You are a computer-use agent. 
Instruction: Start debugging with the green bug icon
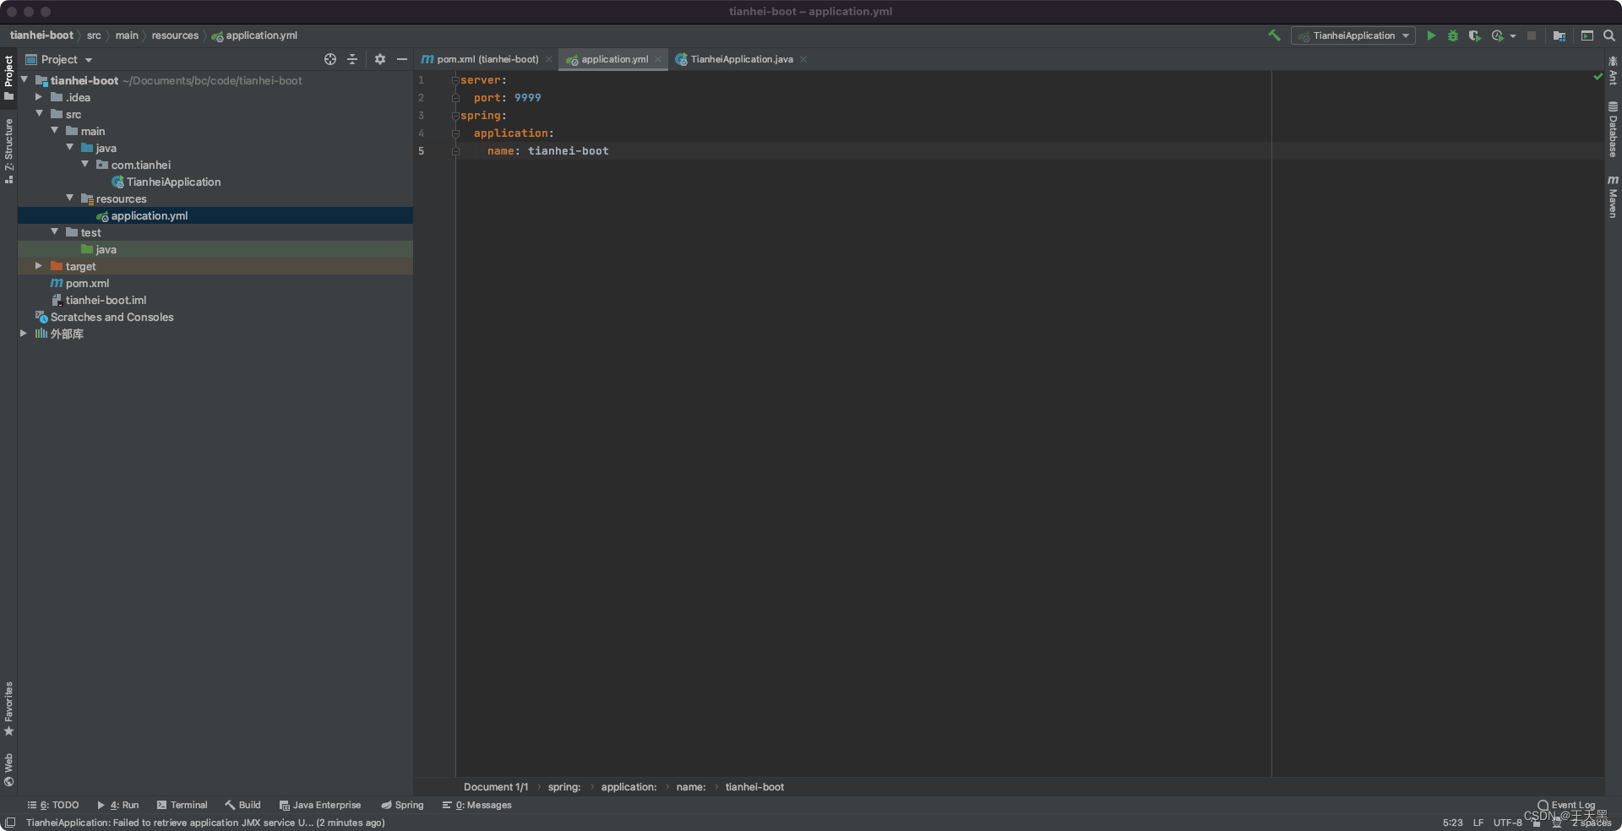pyautogui.click(x=1453, y=35)
